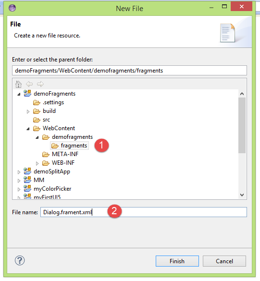Select the demoFragments project icon
Viewport: 260px width, 281px height.
coord(27,93)
